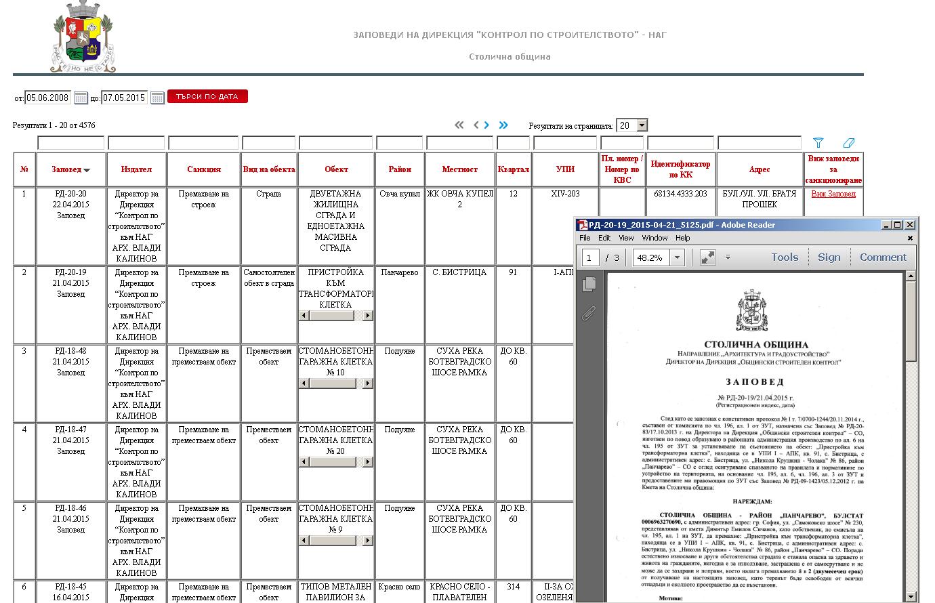This screenshot has width=935, height=603.
Task: Click horizontal scroll thumb in row 2 Обект
Action: (331, 316)
